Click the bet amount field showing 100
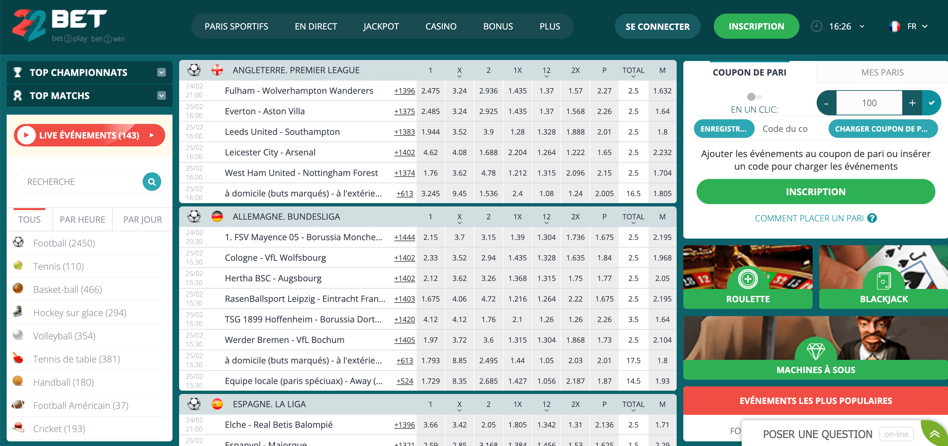The width and height of the screenshot is (948, 446). pyautogui.click(x=869, y=103)
